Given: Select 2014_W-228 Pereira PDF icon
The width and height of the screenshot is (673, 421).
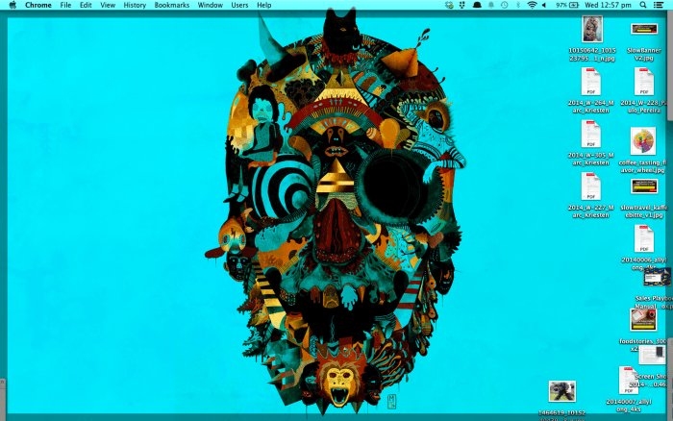Looking at the screenshot, I should [x=644, y=82].
